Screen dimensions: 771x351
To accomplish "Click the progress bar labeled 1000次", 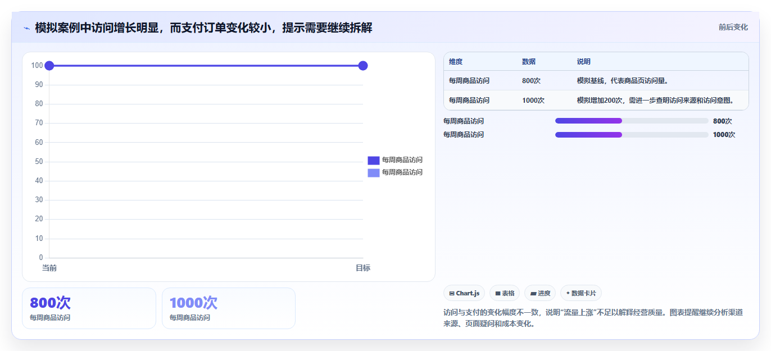I will pyautogui.click(x=632, y=135).
